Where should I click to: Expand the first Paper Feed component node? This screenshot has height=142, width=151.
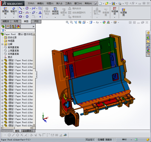[x=2, y=61]
